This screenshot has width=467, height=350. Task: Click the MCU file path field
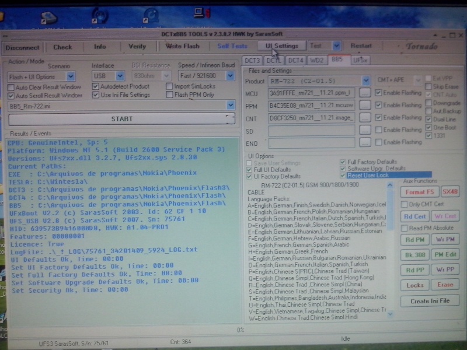(x=312, y=93)
